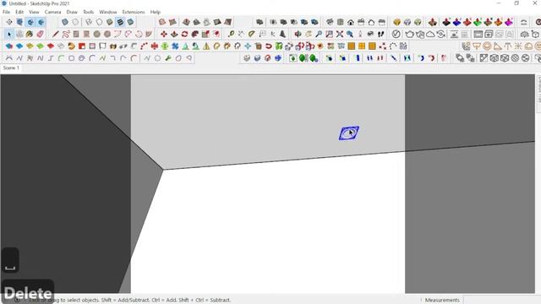Click the Zoom Extents icon
Viewport: 541px width, 304px height.
tap(340, 34)
